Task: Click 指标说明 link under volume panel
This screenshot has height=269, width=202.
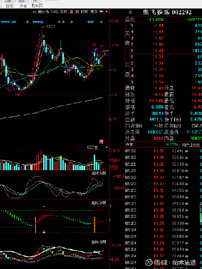Action: [99, 173]
